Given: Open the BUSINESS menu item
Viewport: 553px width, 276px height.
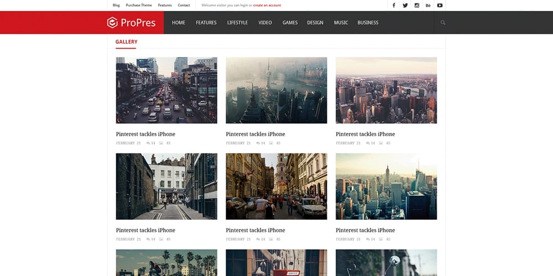Looking at the screenshot, I should (368, 23).
